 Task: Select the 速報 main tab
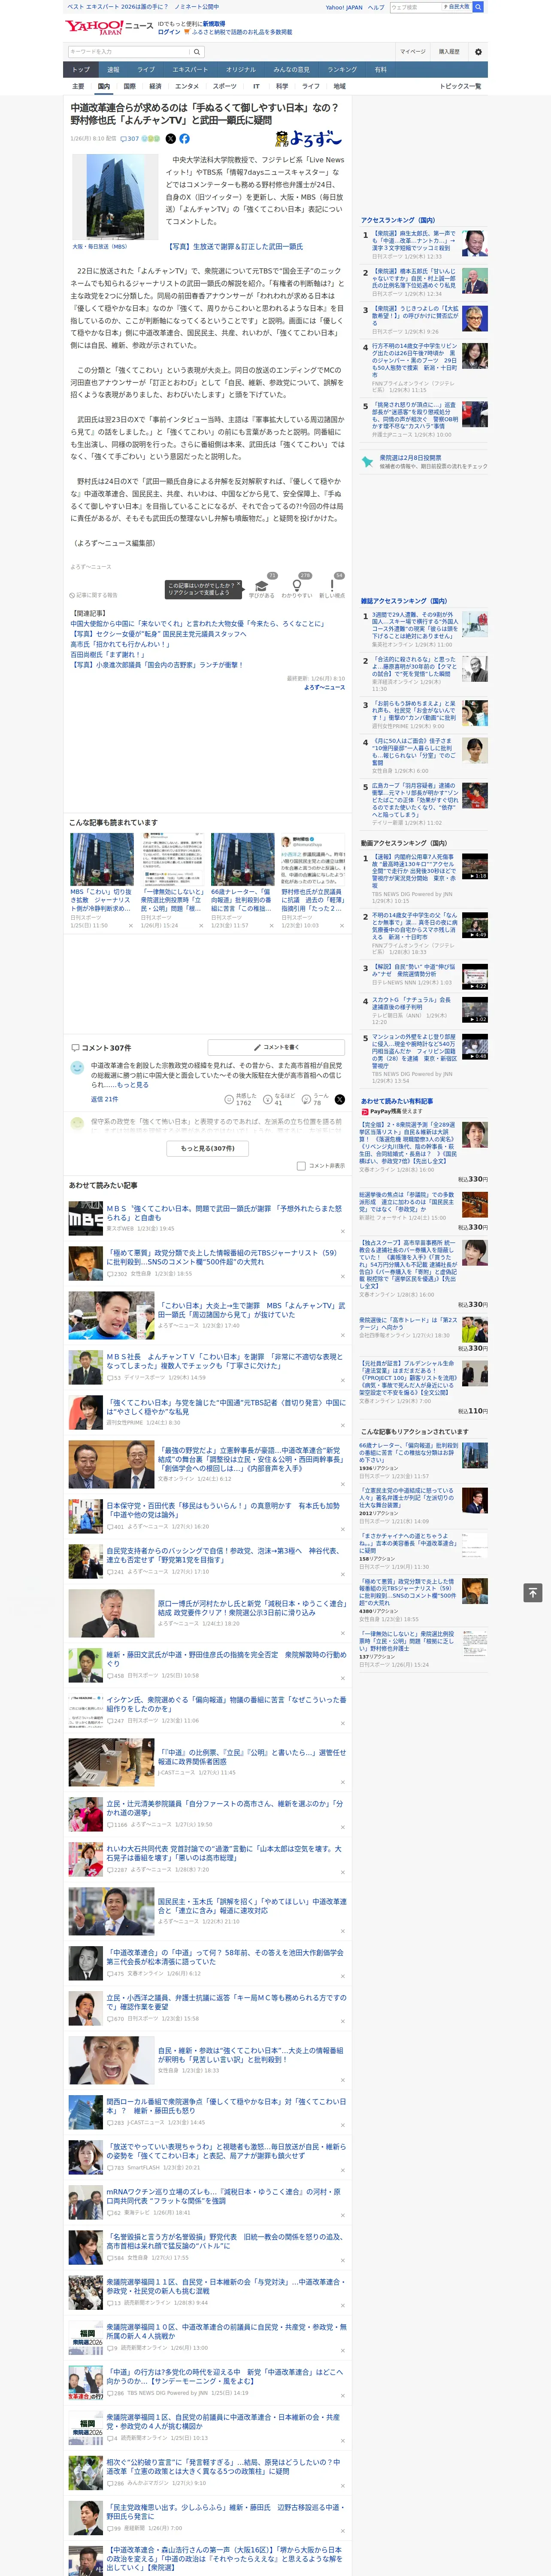click(113, 69)
